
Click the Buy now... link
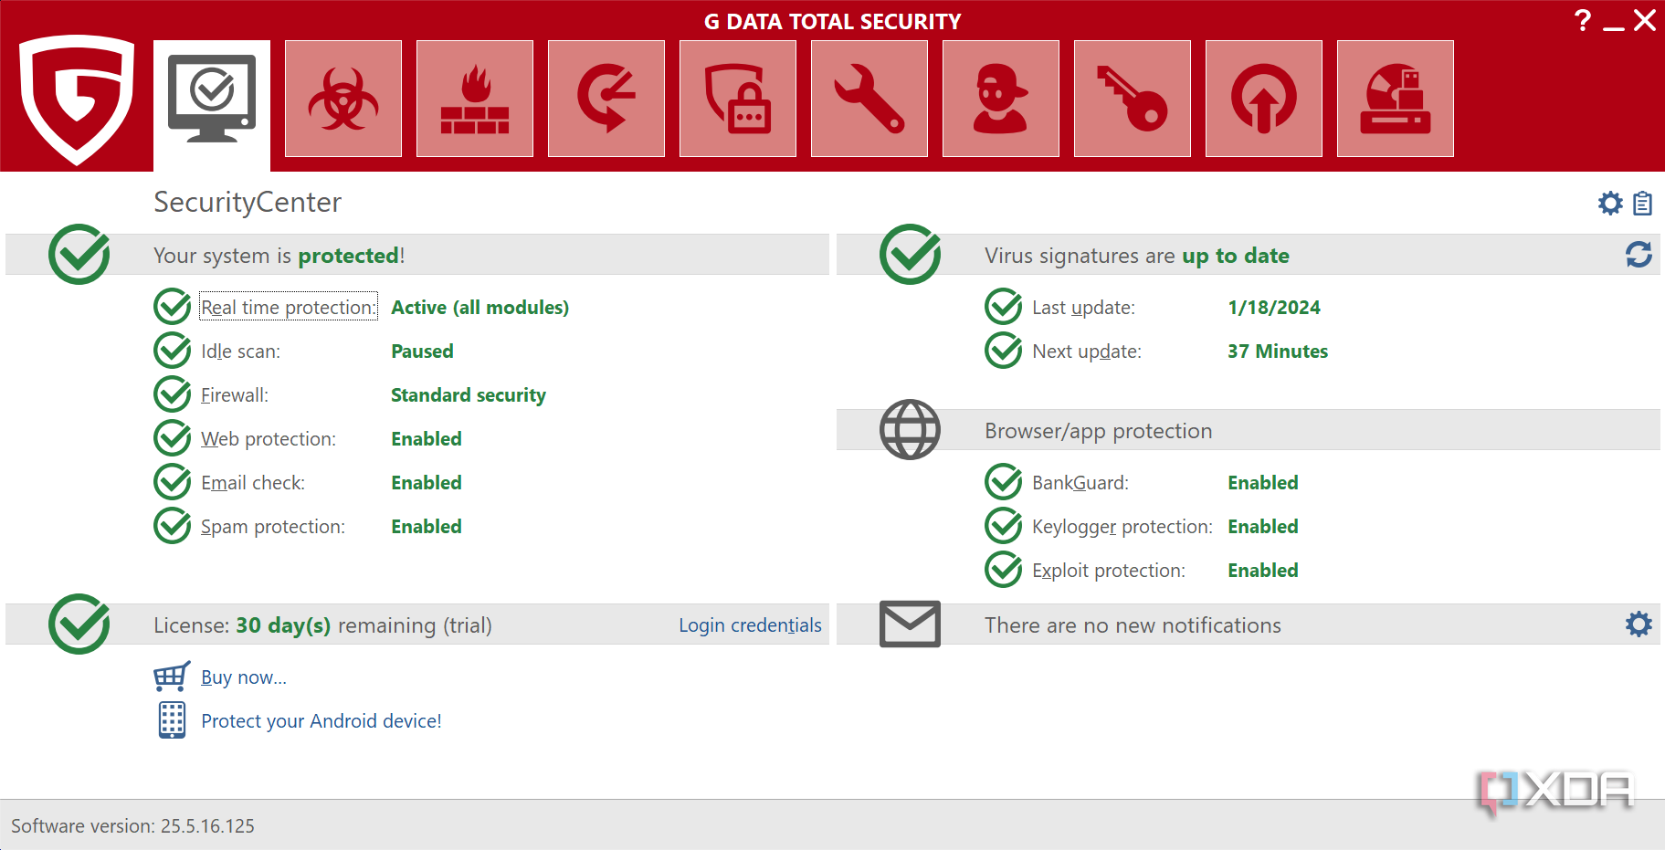click(244, 677)
